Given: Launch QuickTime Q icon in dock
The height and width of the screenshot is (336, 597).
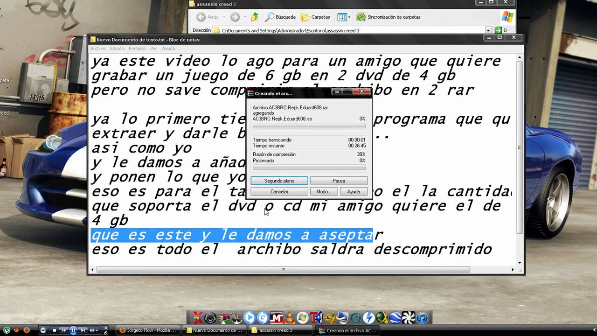Looking at the screenshot, I should pyautogui.click(x=356, y=318).
